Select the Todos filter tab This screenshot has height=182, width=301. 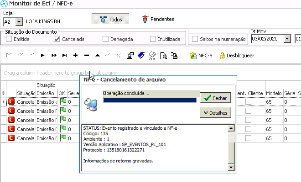click(x=110, y=19)
